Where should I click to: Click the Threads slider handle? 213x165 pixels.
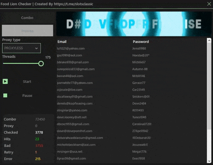[41, 63]
